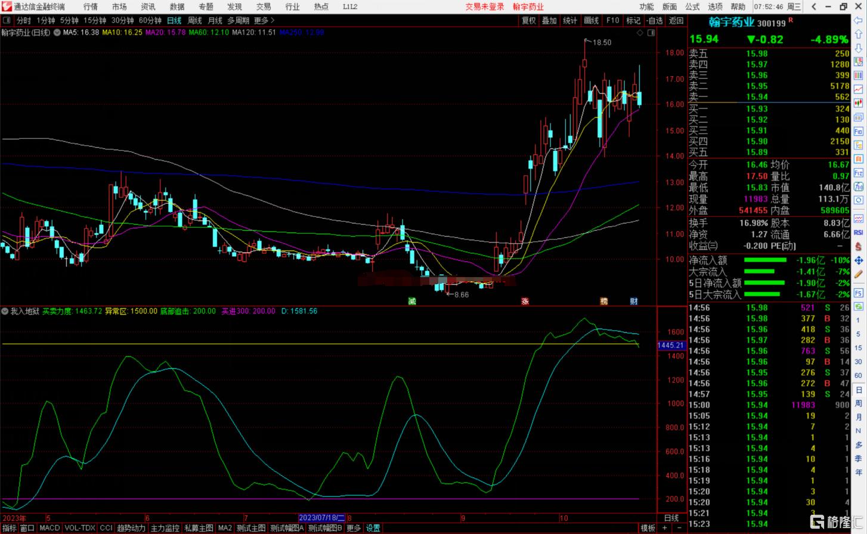Open the 叠加 overlay menu
Screen dimensions: 867x534
(549, 20)
